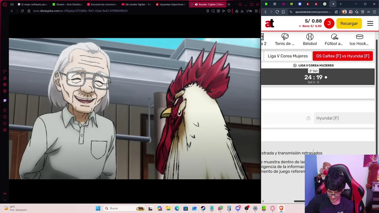Open Opera's easy setup menu icon
Image resolution: width=379 pixels, height=213 pixels.
point(256,11)
